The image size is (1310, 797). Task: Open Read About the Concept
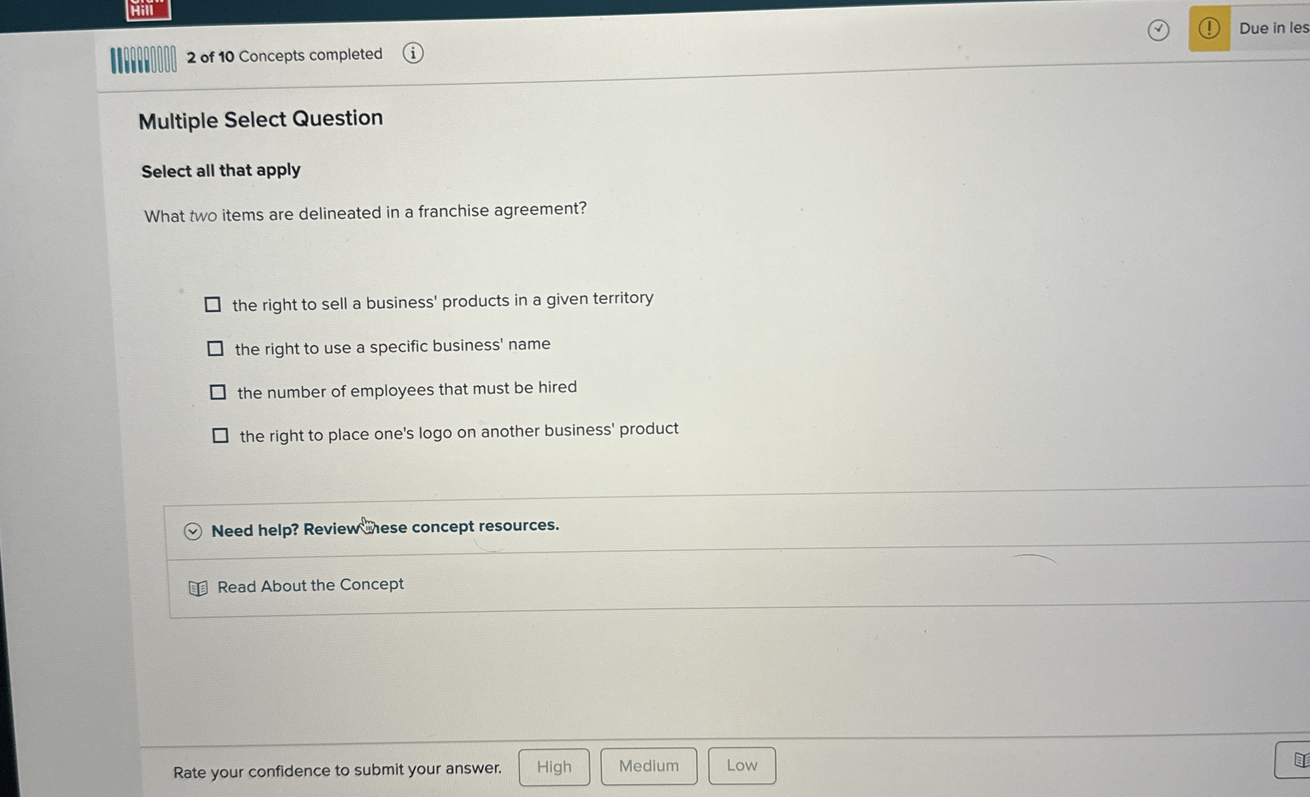[310, 586]
